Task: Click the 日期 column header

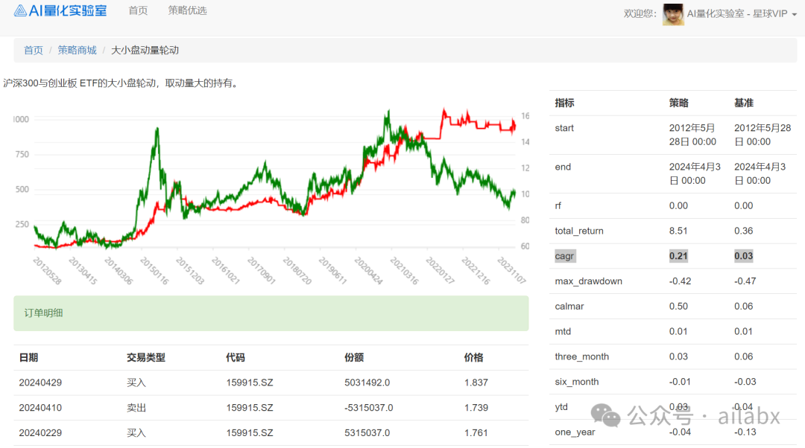Action: click(29, 358)
